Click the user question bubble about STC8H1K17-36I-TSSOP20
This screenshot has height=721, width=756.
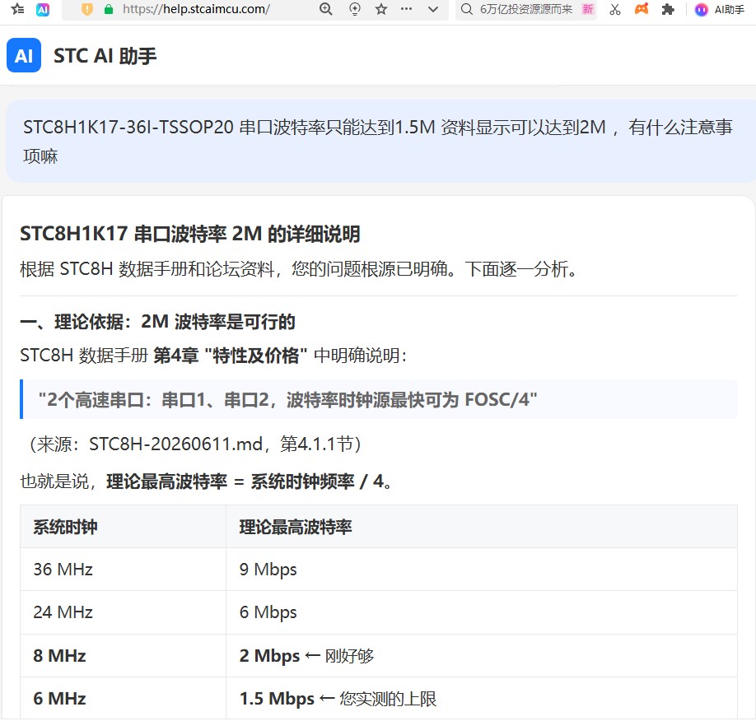click(381, 142)
